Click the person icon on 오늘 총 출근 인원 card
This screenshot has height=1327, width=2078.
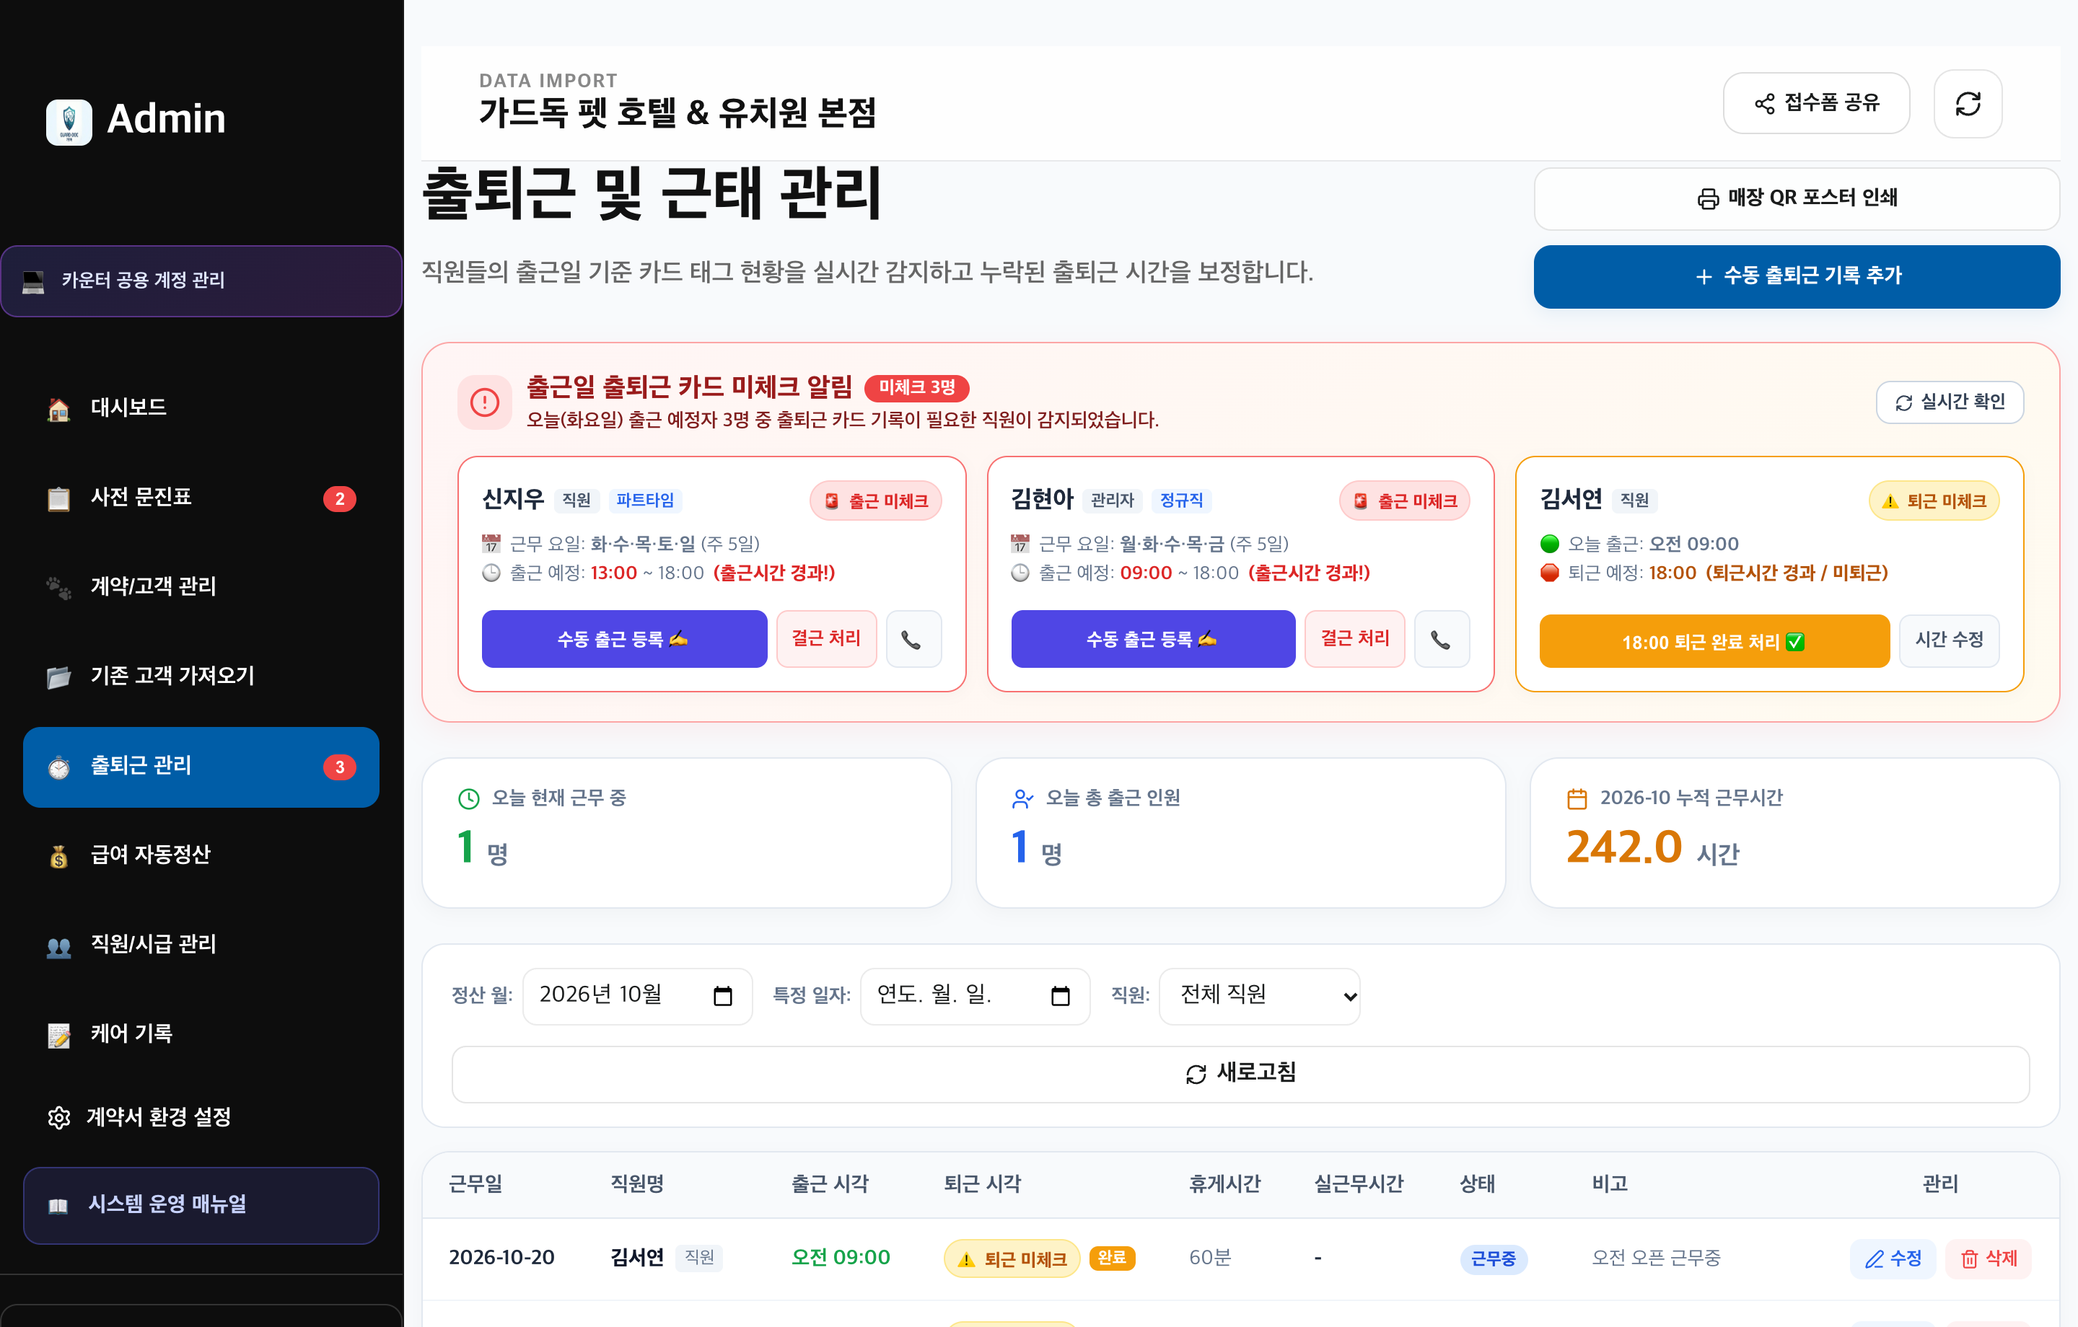[x=1022, y=799]
